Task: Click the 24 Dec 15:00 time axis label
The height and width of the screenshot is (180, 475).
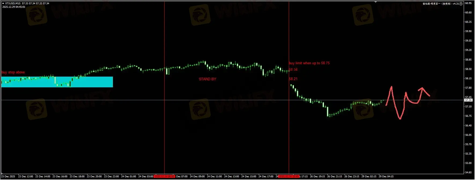Action: [x=249, y=177]
